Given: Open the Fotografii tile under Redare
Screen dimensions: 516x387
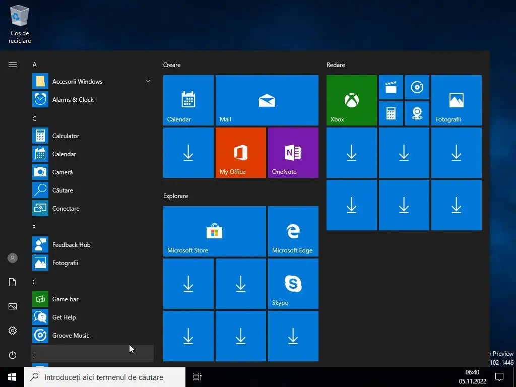Looking at the screenshot, I should [457, 100].
